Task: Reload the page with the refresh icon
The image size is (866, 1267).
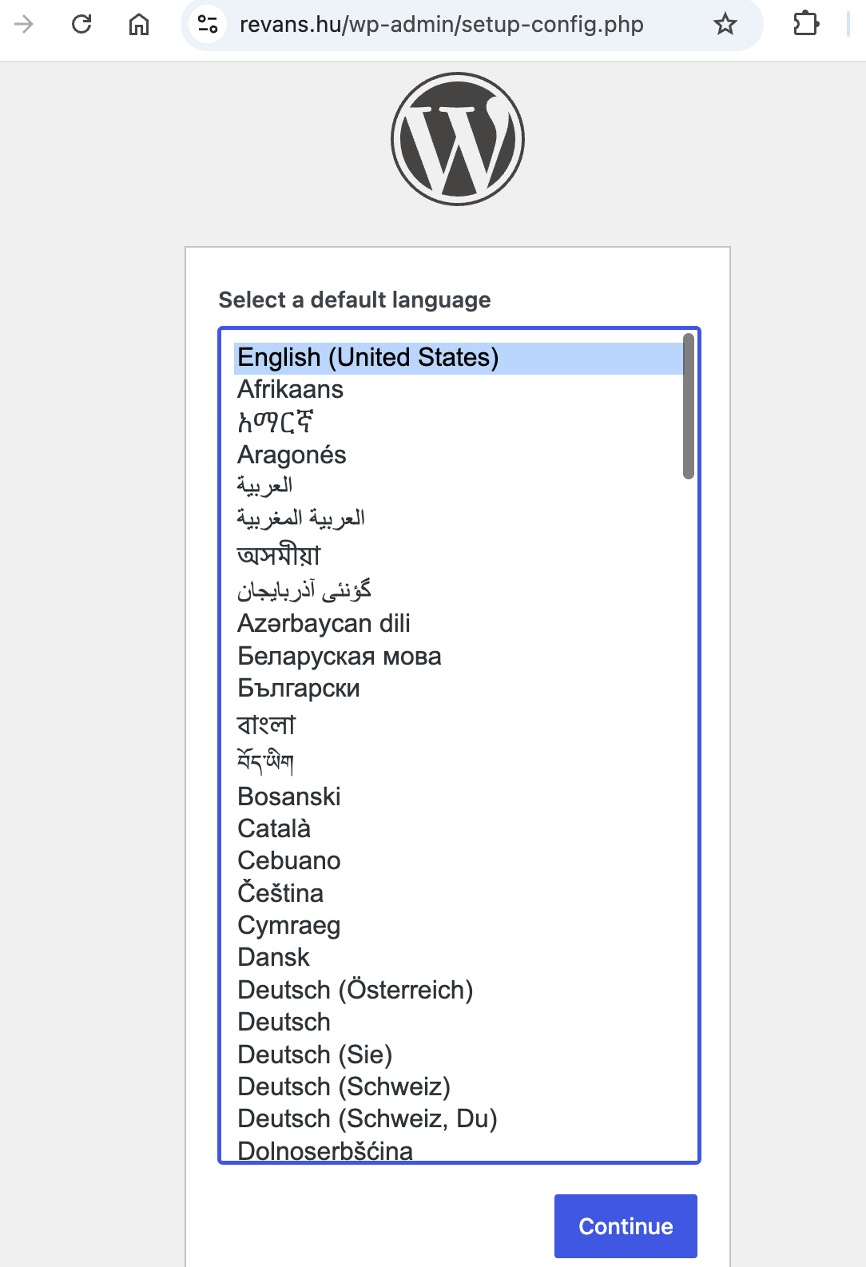Action: [81, 24]
